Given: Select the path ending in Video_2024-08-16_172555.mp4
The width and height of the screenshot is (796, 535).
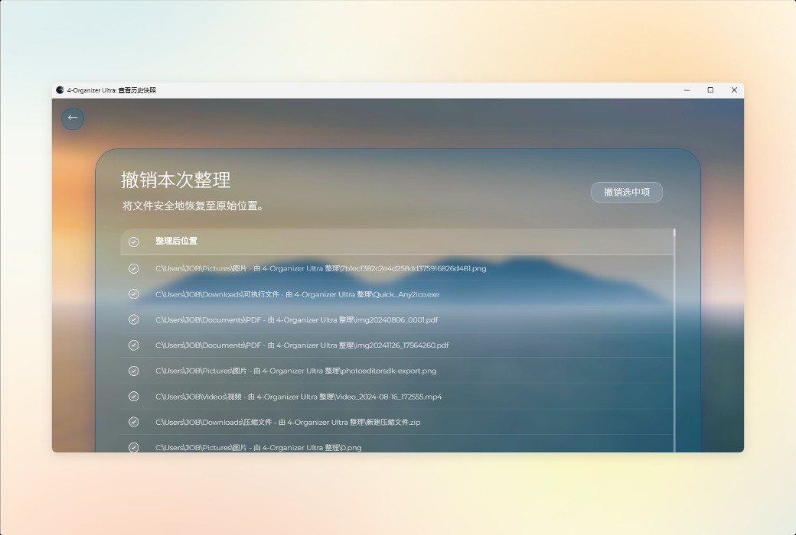Looking at the screenshot, I should (x=298, y=397).
